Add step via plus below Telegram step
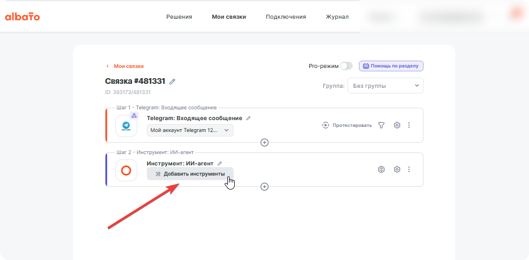 pos(264,143)
